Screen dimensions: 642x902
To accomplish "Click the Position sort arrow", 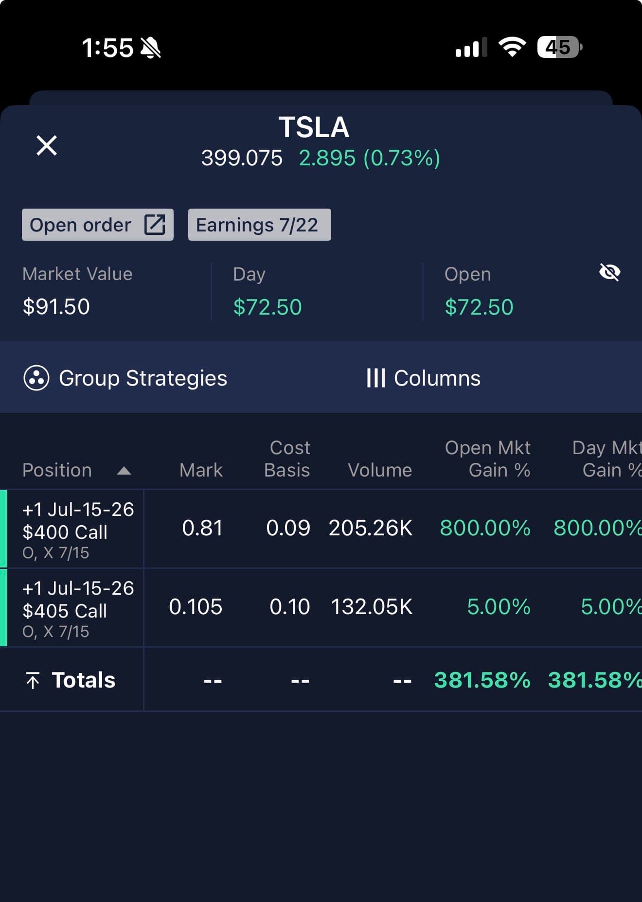I will pos(124,470).
